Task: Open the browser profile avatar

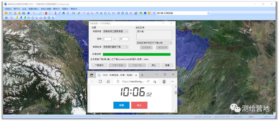Action: (164, 81)
